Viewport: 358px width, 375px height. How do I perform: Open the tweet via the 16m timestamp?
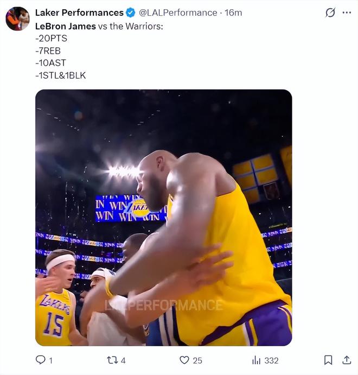[233, 12]
